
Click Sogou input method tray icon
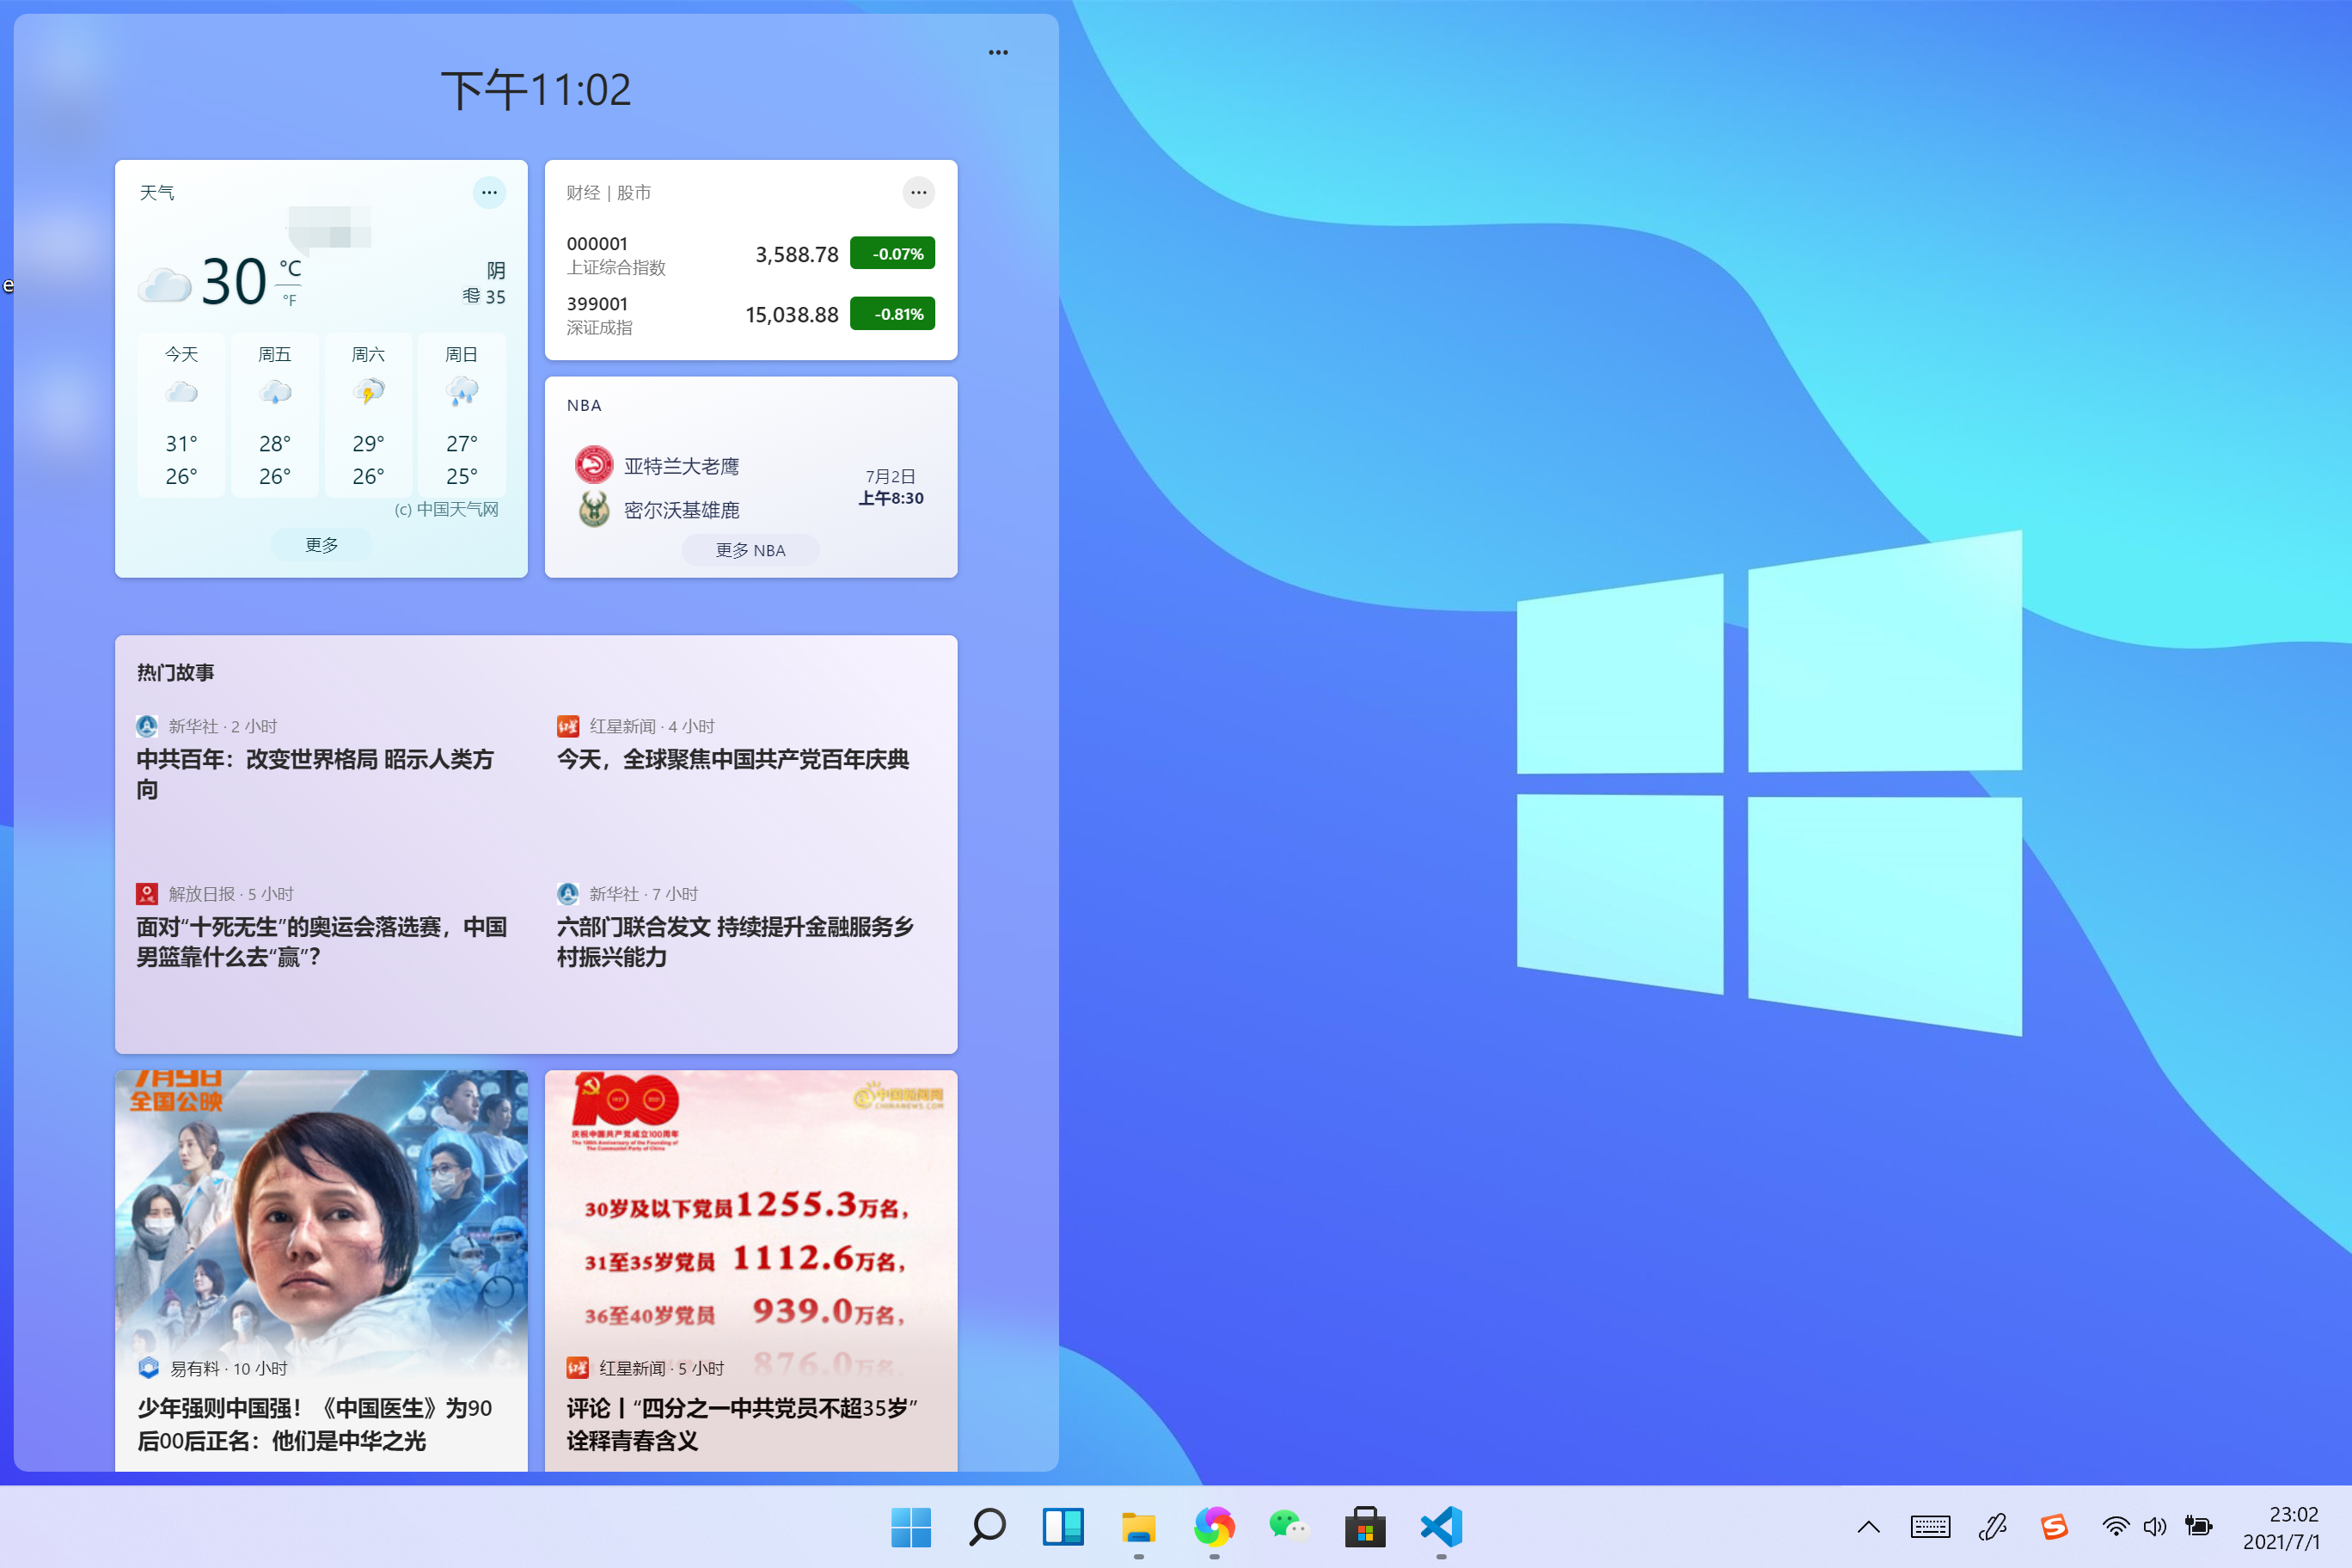point(2054,1527)
